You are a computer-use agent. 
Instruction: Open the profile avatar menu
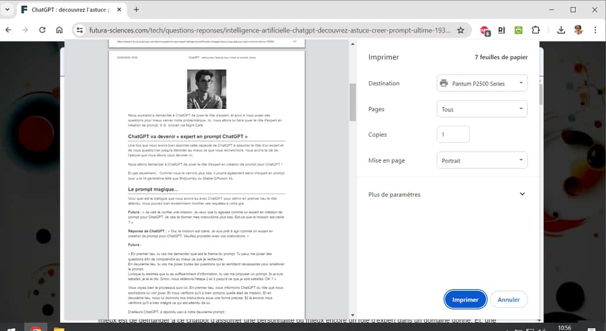click(x=579, y=30)
